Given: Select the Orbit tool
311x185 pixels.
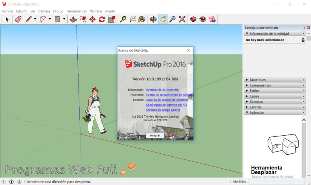Looking at the screenshot, I should tap(153, 19).
